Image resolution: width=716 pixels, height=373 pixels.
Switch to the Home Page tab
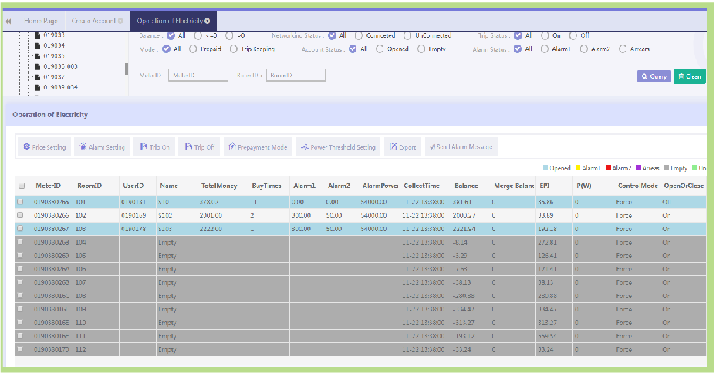[x=41, y=21]
